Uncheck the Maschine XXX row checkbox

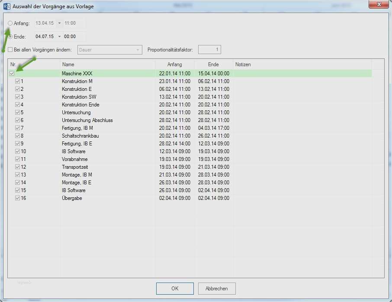(12, 74)
